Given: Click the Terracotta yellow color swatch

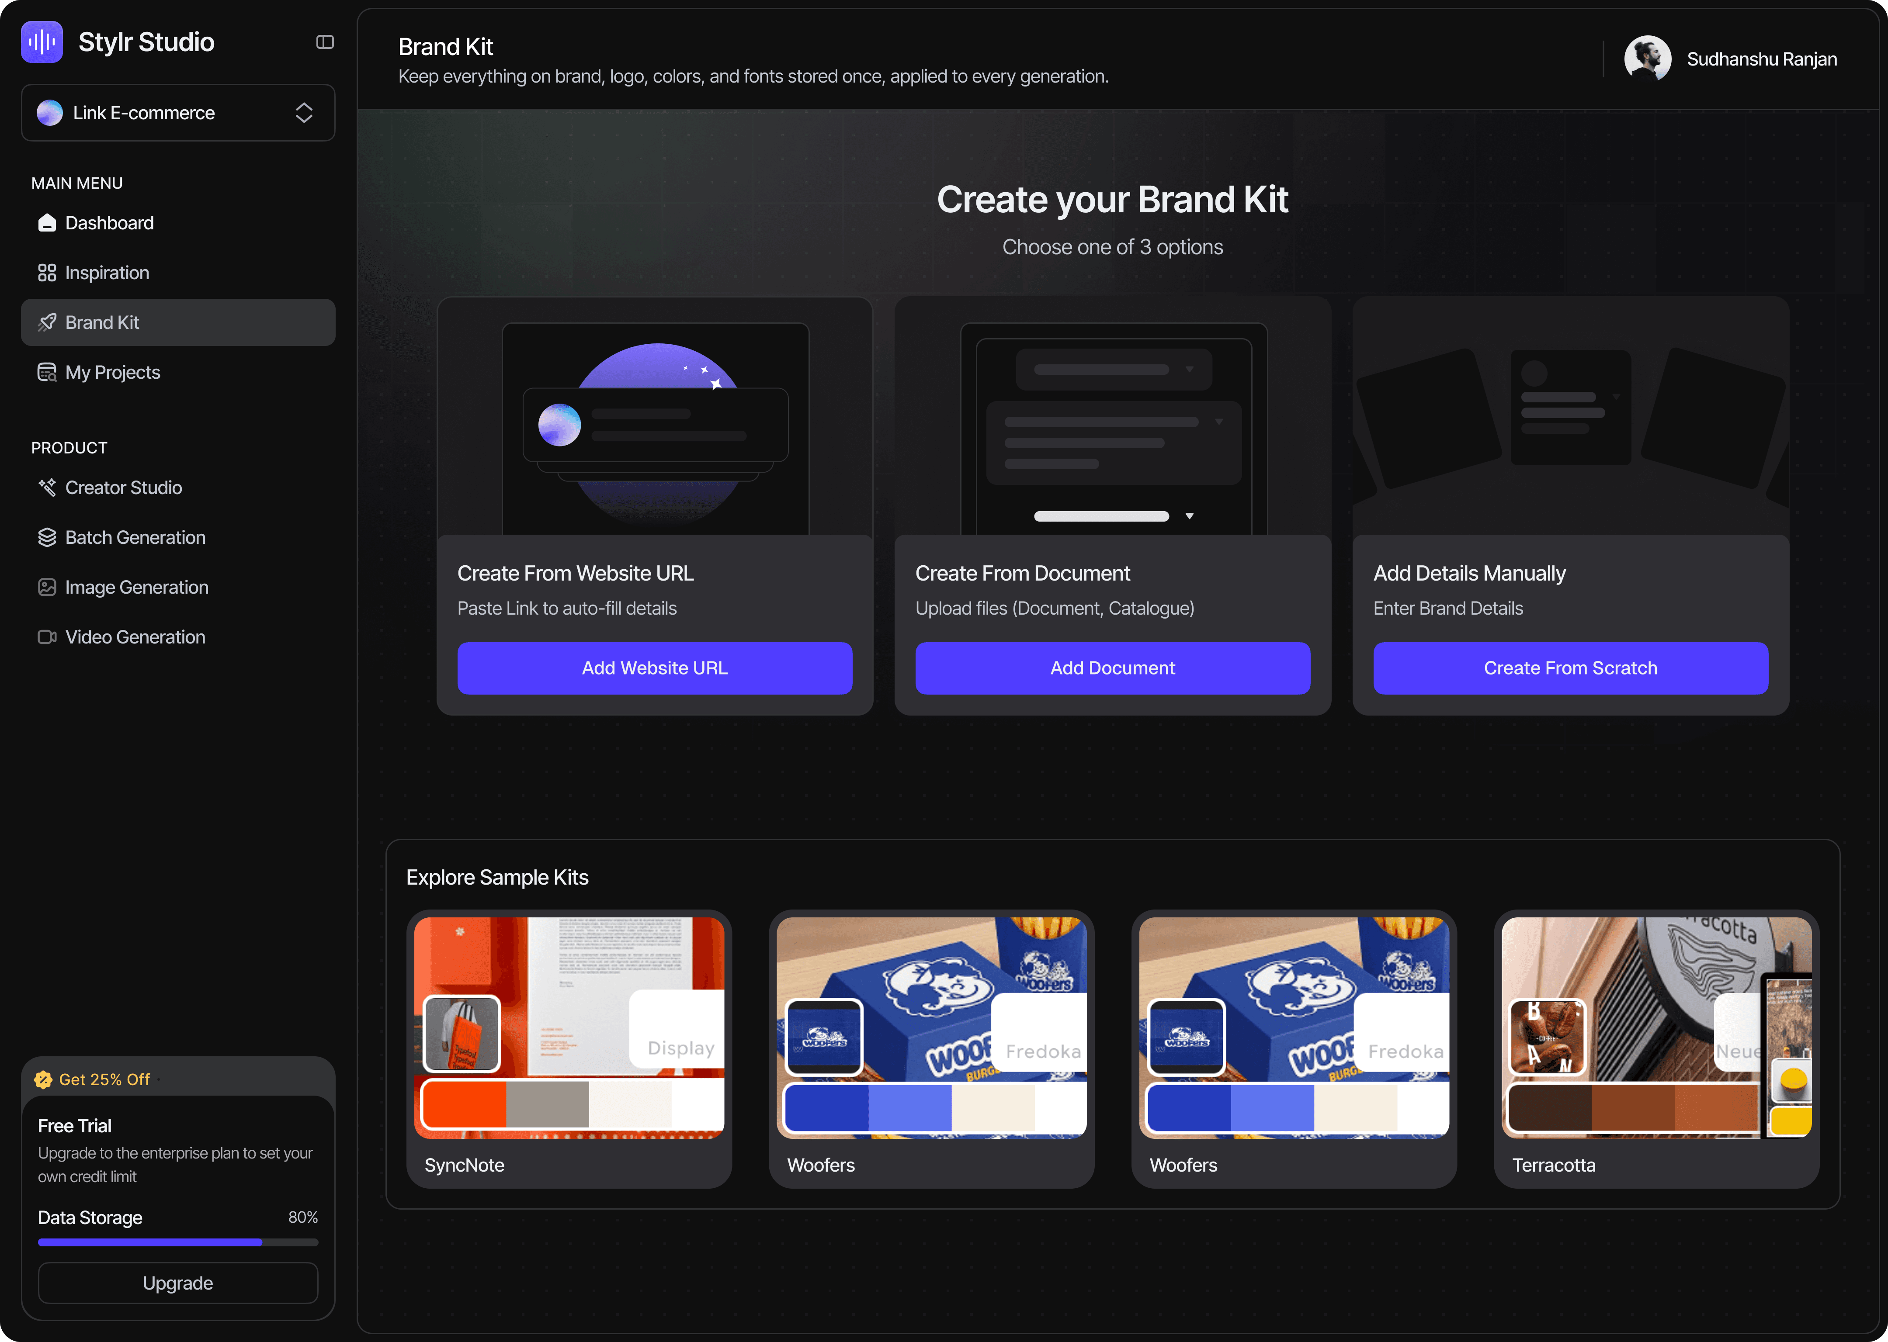Looking at the screenshot, I should [1791, 1121].
